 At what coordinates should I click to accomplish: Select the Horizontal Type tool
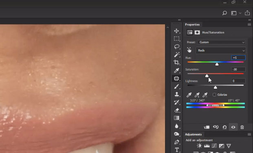pyautogui.click(x=177, y=150)
